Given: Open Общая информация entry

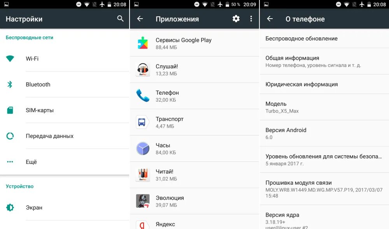Looking at the screenshot, I should 324,61.
